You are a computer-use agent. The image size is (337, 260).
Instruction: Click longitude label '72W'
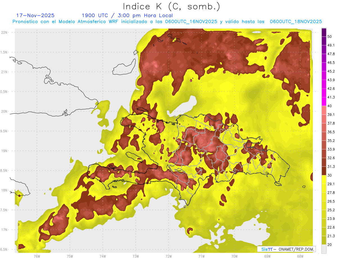coord(168,256)
